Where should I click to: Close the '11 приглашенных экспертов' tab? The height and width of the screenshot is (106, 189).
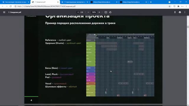(87, 2)
